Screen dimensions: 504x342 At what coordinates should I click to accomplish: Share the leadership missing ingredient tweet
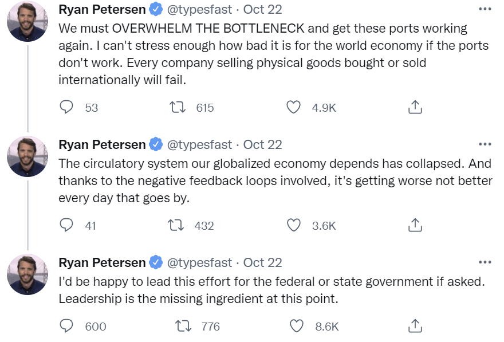pyautogui.click(x=415, y=327)
